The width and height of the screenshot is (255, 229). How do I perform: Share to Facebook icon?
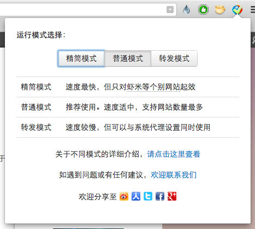point(160,196)
